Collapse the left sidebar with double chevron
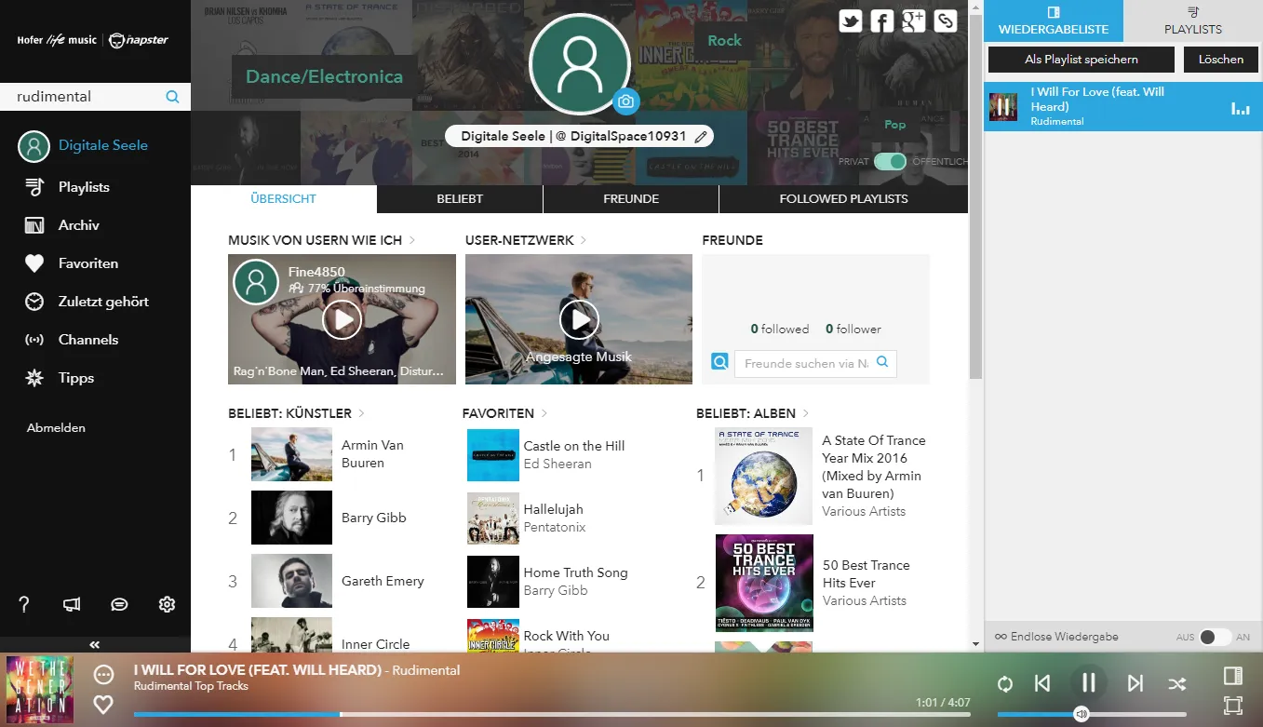The image size is (1263, 727). tap(94, 644)
